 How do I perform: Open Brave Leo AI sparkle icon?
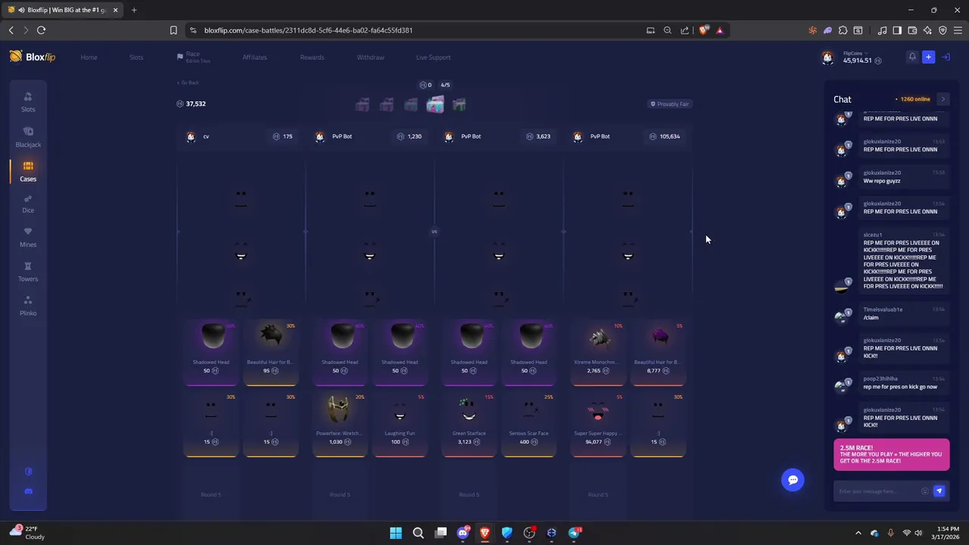[927, 30]
